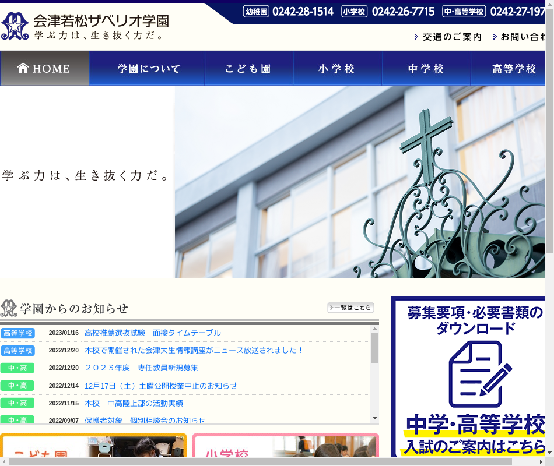The image size is (554, 466).
Task: Click the 交通のご案内 arrow link
Action: (448, 37)
